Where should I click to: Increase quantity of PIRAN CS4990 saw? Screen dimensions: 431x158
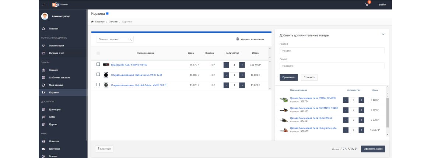click(x=361, y=100)
